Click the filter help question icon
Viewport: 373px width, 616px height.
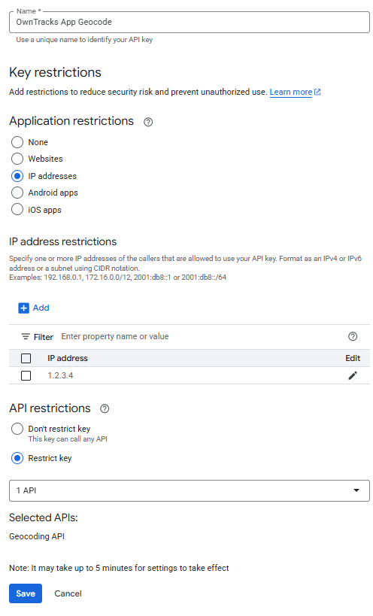(353, 336)
